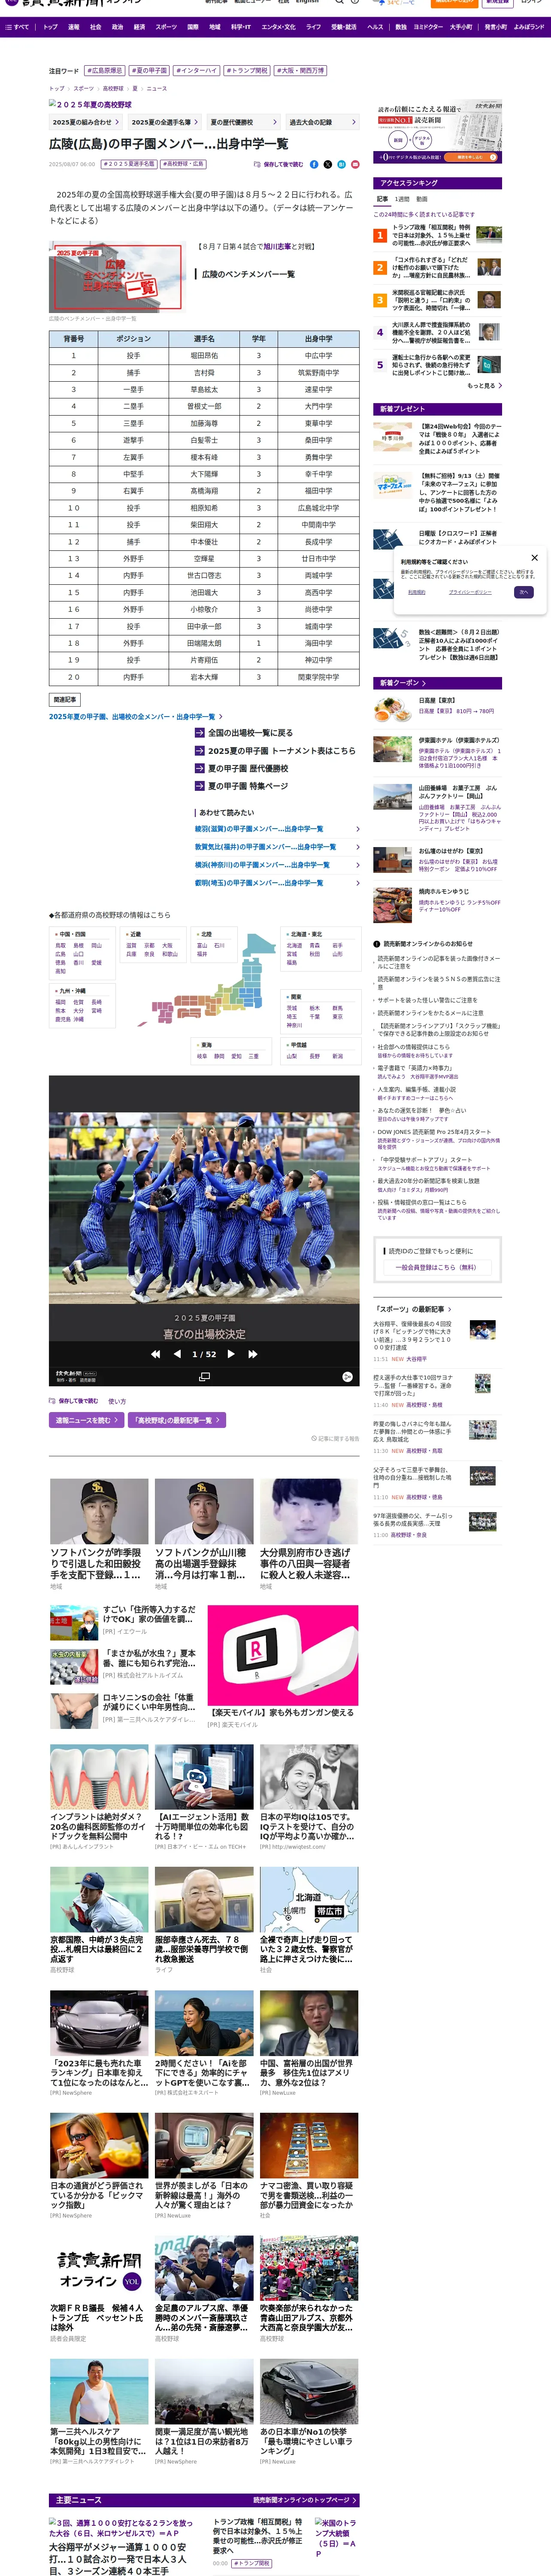Open the ヨミドクター nav item

(x=428, y=27)
